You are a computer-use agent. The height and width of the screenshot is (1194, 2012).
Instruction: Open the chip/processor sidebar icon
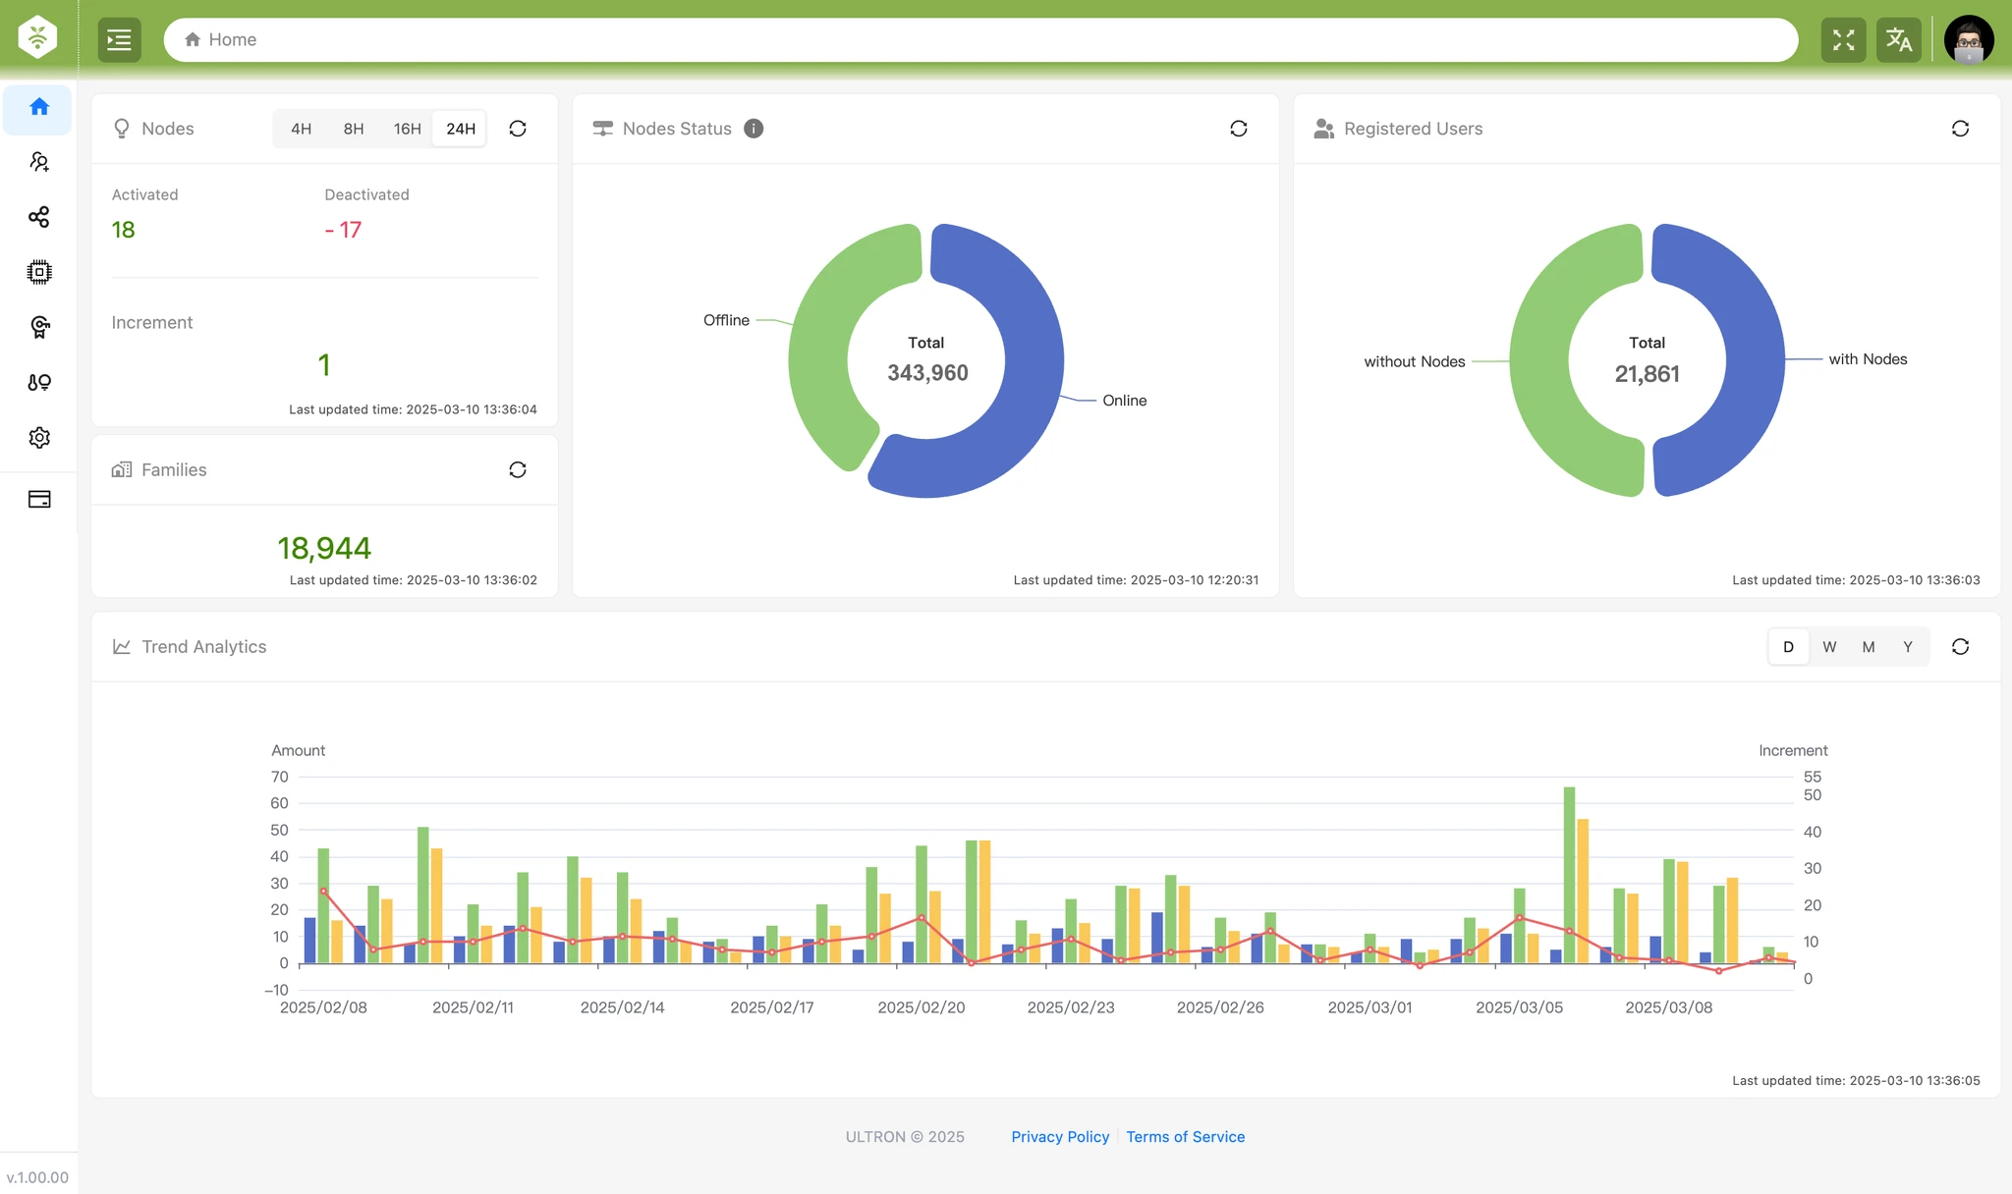tap(38, 272)
